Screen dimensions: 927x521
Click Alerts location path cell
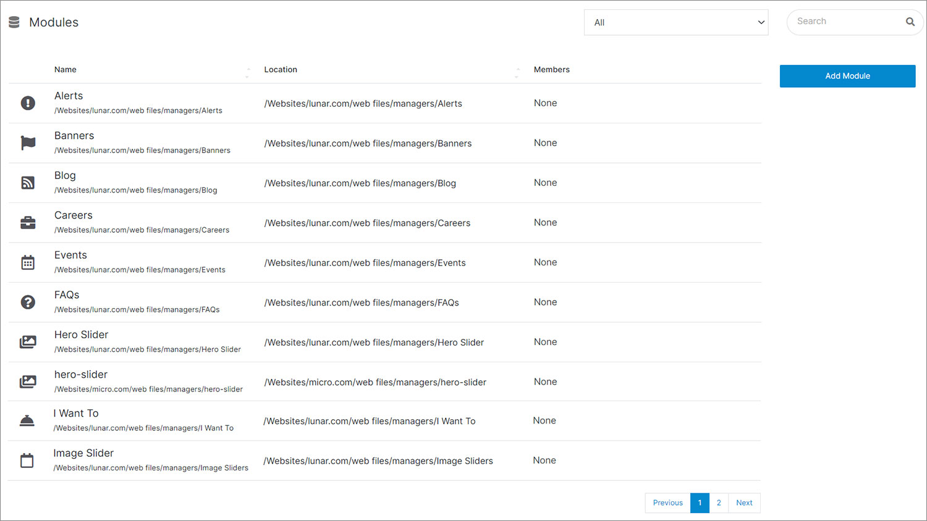pos(363,104)
